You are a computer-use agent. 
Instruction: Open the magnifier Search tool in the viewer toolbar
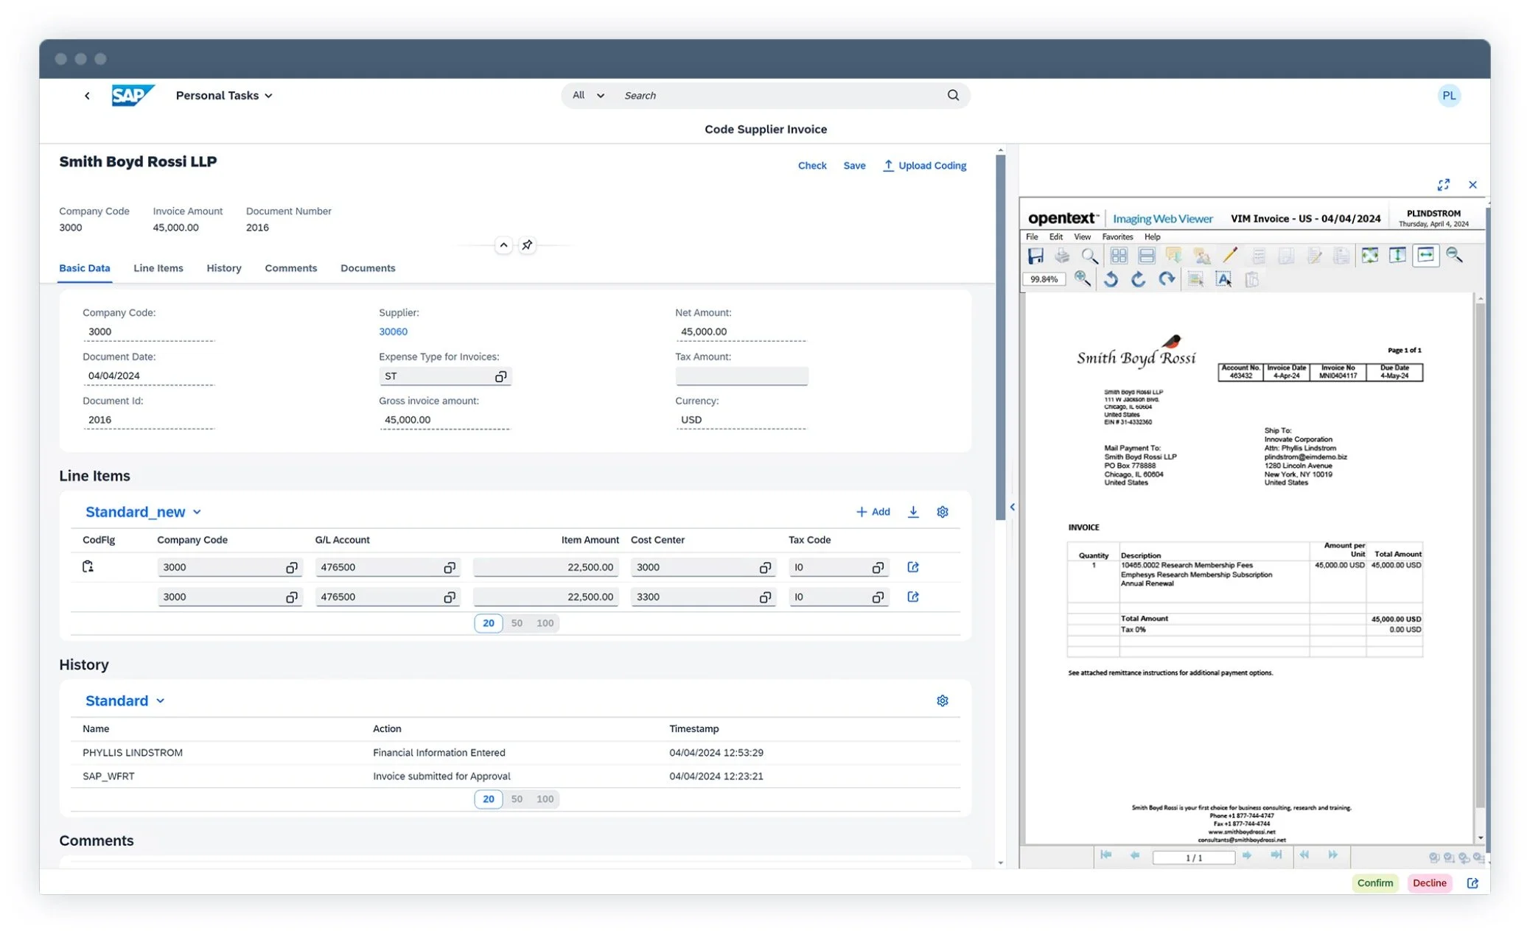pos(1089,256)
